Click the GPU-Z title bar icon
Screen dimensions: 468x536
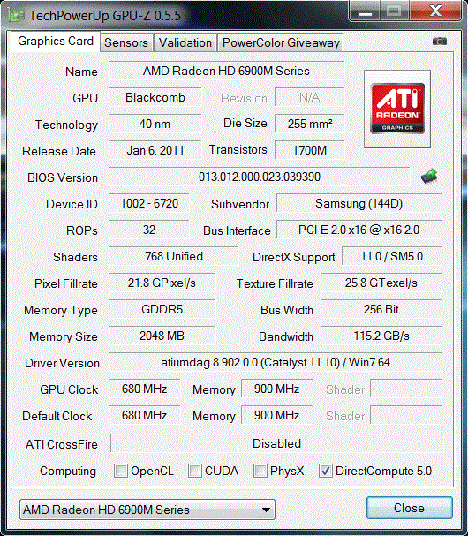tap(17, 16)
